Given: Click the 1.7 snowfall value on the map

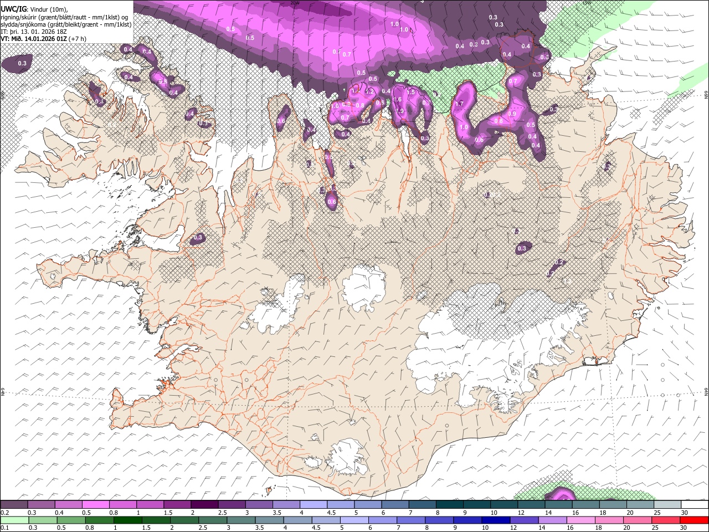Looking at the screenshot, I should 459,104.
